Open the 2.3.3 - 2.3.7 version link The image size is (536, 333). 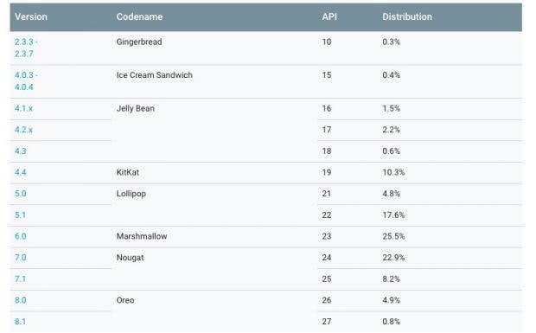pyautogui.click(x=26, y=48)
